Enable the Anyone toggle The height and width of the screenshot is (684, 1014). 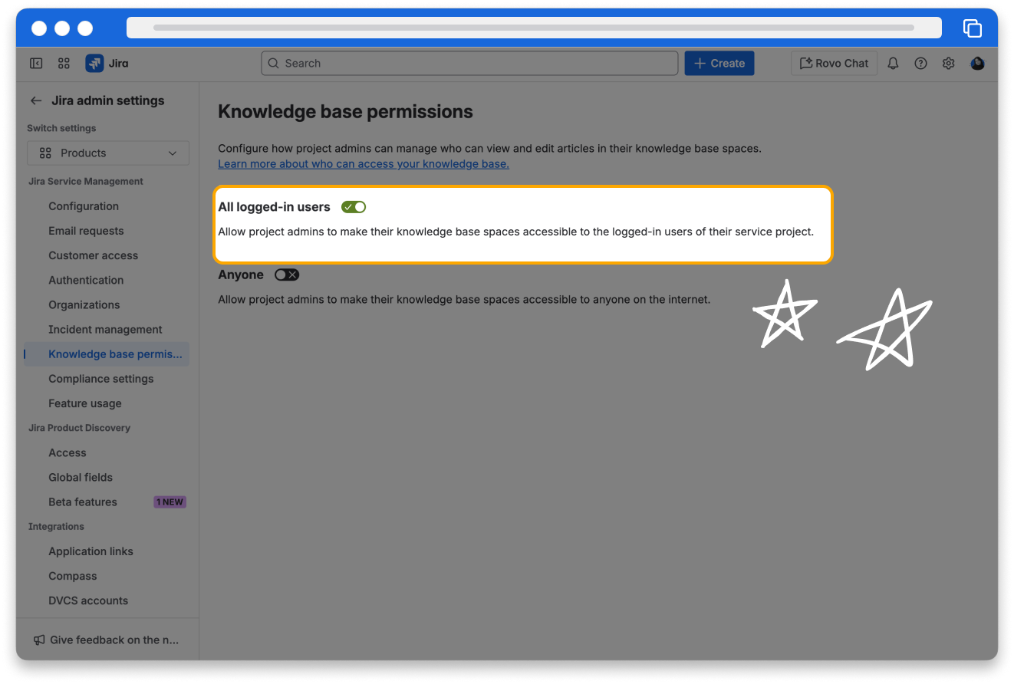coord(287,275)
